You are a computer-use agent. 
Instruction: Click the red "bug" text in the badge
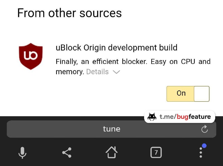(183, 117)
